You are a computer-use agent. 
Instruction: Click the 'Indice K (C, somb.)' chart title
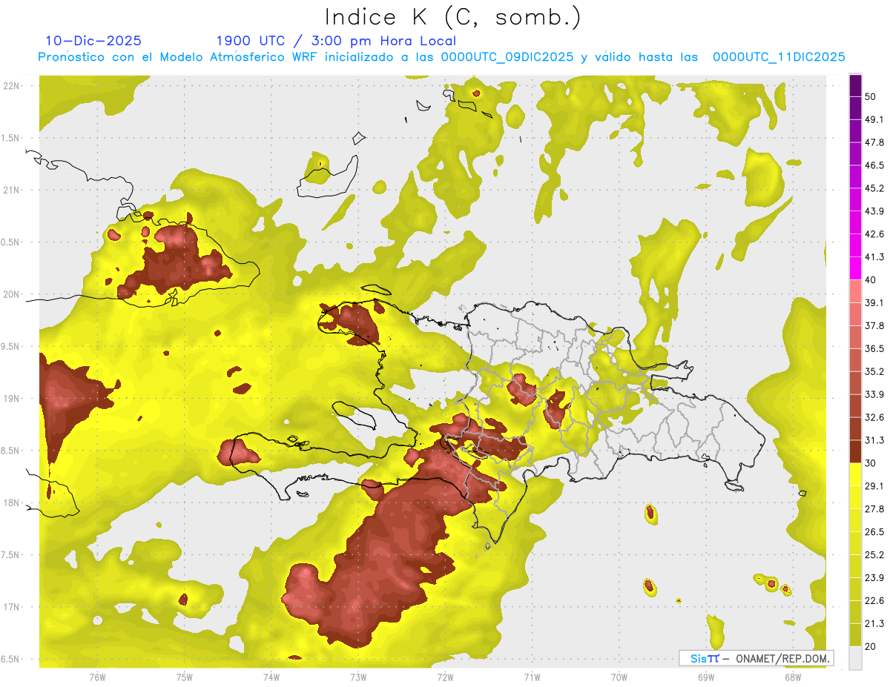[x=453, y=17]
